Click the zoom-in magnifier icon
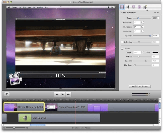 click(x=27, y=128)
